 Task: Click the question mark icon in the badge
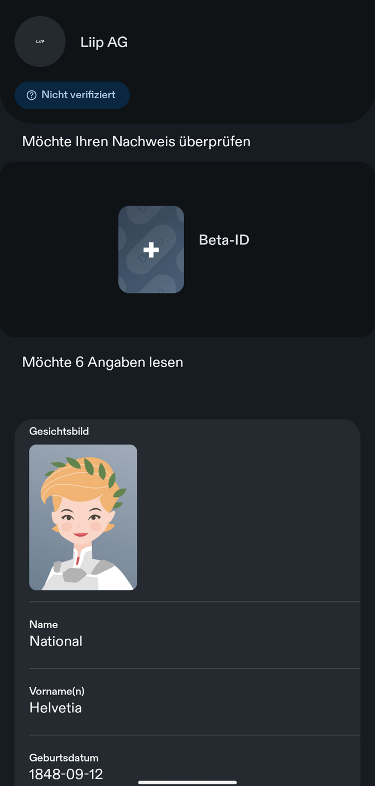pyautogui.click(x=32, y=95)
